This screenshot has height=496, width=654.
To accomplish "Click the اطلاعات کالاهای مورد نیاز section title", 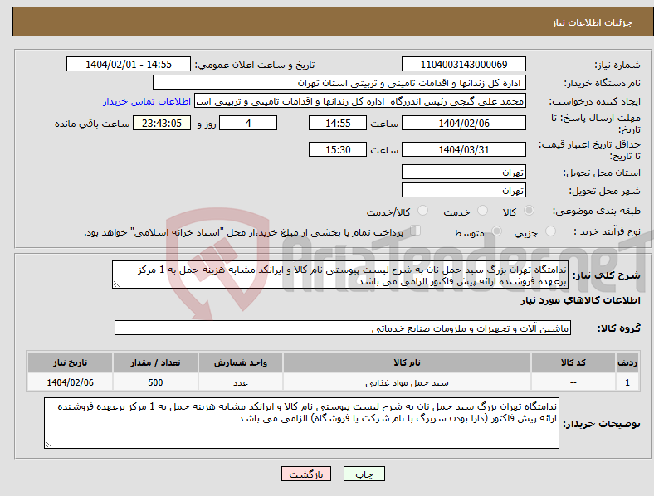I will [580, 300].
